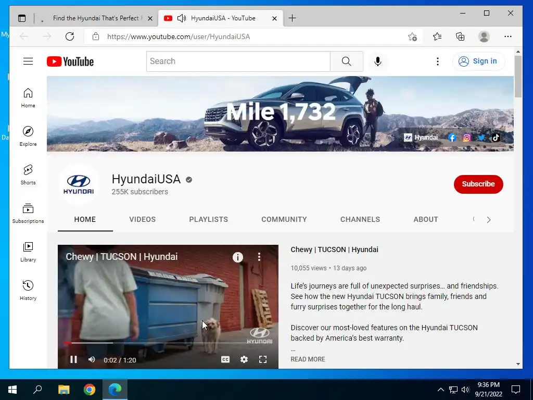The width and height of the screenshot is (533, 400).
Task: Mute the HyundaiUSA tab audio icon
Action: coord(182,18)
